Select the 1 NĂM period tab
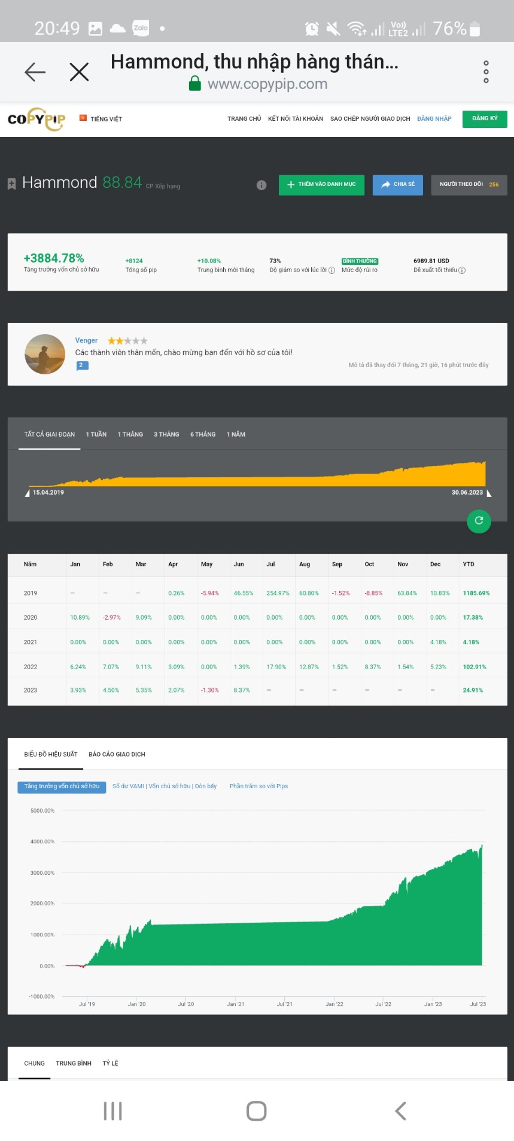514x1141 pixels. click(x=236, y=435)
